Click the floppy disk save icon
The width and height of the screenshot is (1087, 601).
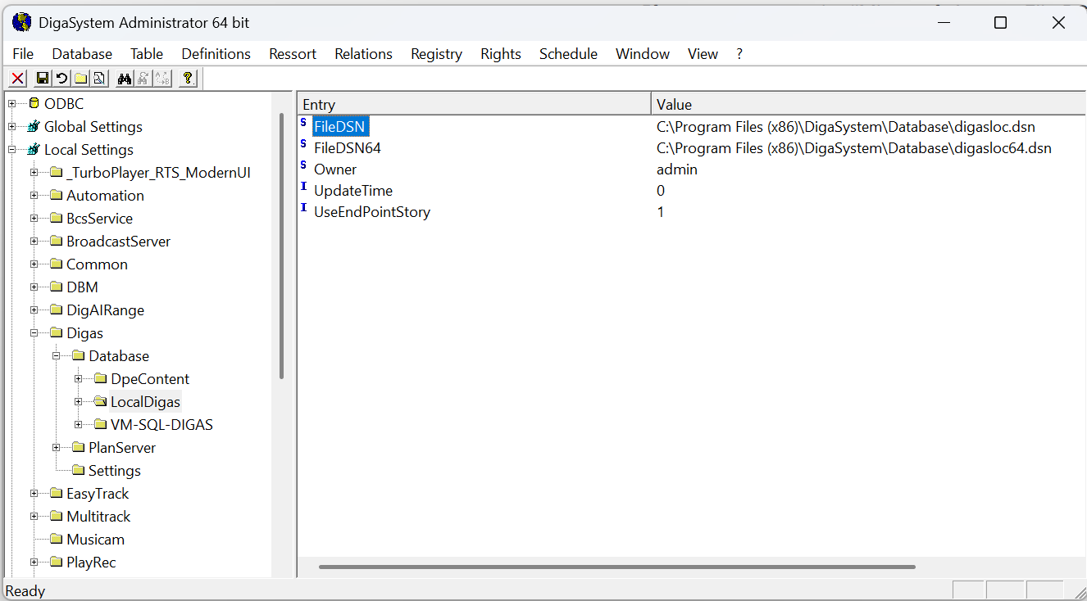point(42,79)
